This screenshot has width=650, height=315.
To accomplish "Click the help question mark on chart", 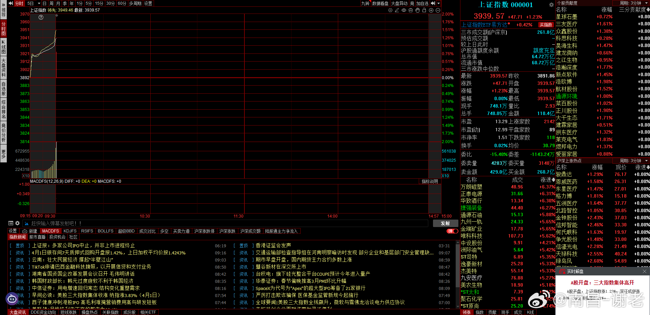I will coord(41,17).
